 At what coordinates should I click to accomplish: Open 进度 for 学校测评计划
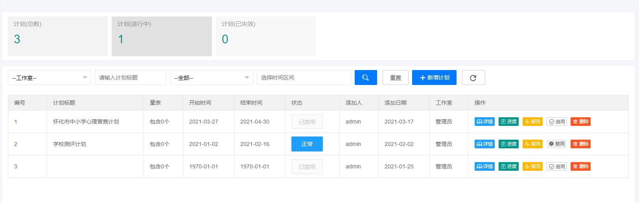(x=508, y=144)
